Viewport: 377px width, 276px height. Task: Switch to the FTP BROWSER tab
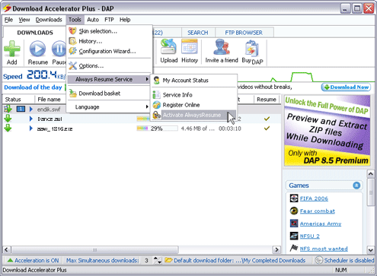click(x=244, y=33)
